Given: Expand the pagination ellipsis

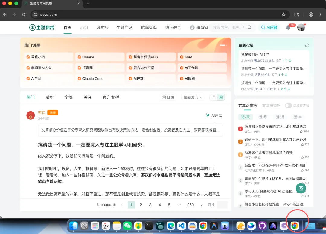Looking at the screenshot, I should click(x=179, y=205).
